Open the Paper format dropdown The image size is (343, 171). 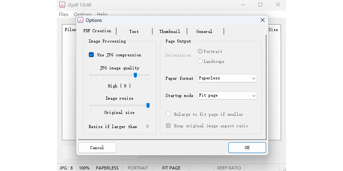pos(227,78)
